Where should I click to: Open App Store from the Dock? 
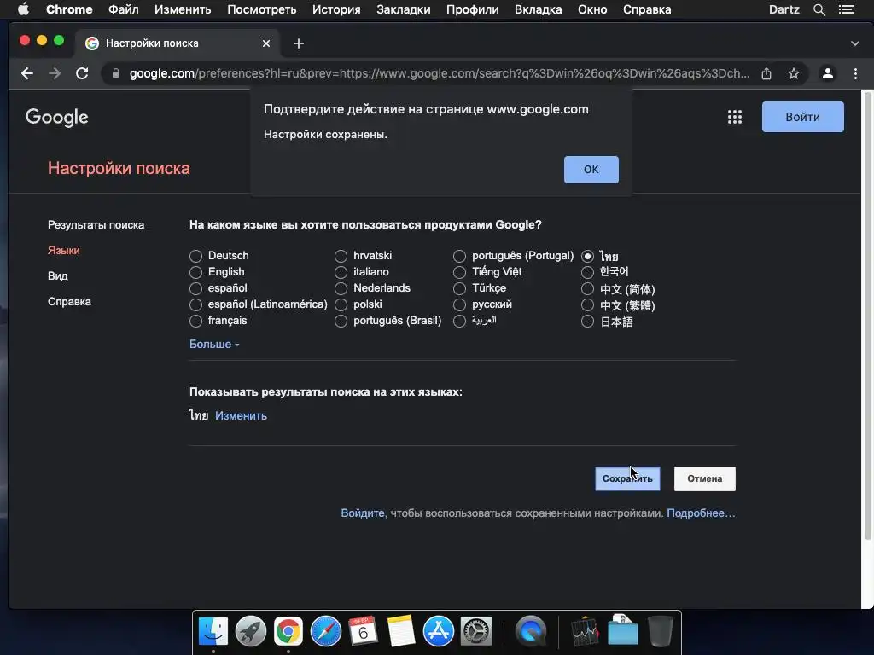(x=439, y=632)
